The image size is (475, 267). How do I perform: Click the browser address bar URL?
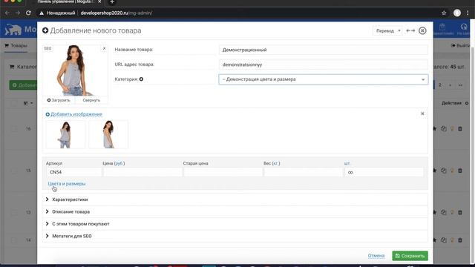point(117,13)
